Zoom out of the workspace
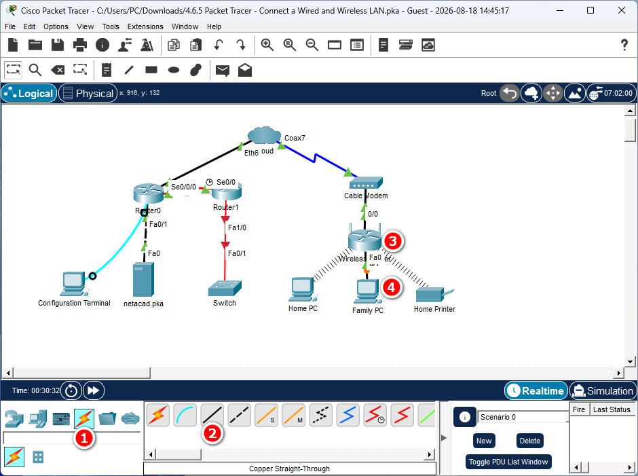This screenshot has height=476, width=638. [x=312, y=45]
